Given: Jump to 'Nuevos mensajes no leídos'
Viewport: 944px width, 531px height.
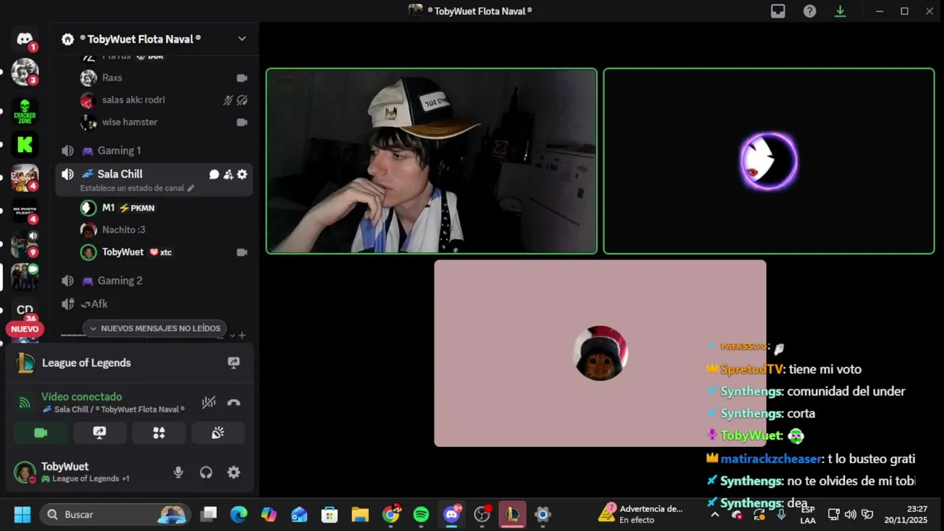Looking at the screenshot, I should tap(153, 328).
